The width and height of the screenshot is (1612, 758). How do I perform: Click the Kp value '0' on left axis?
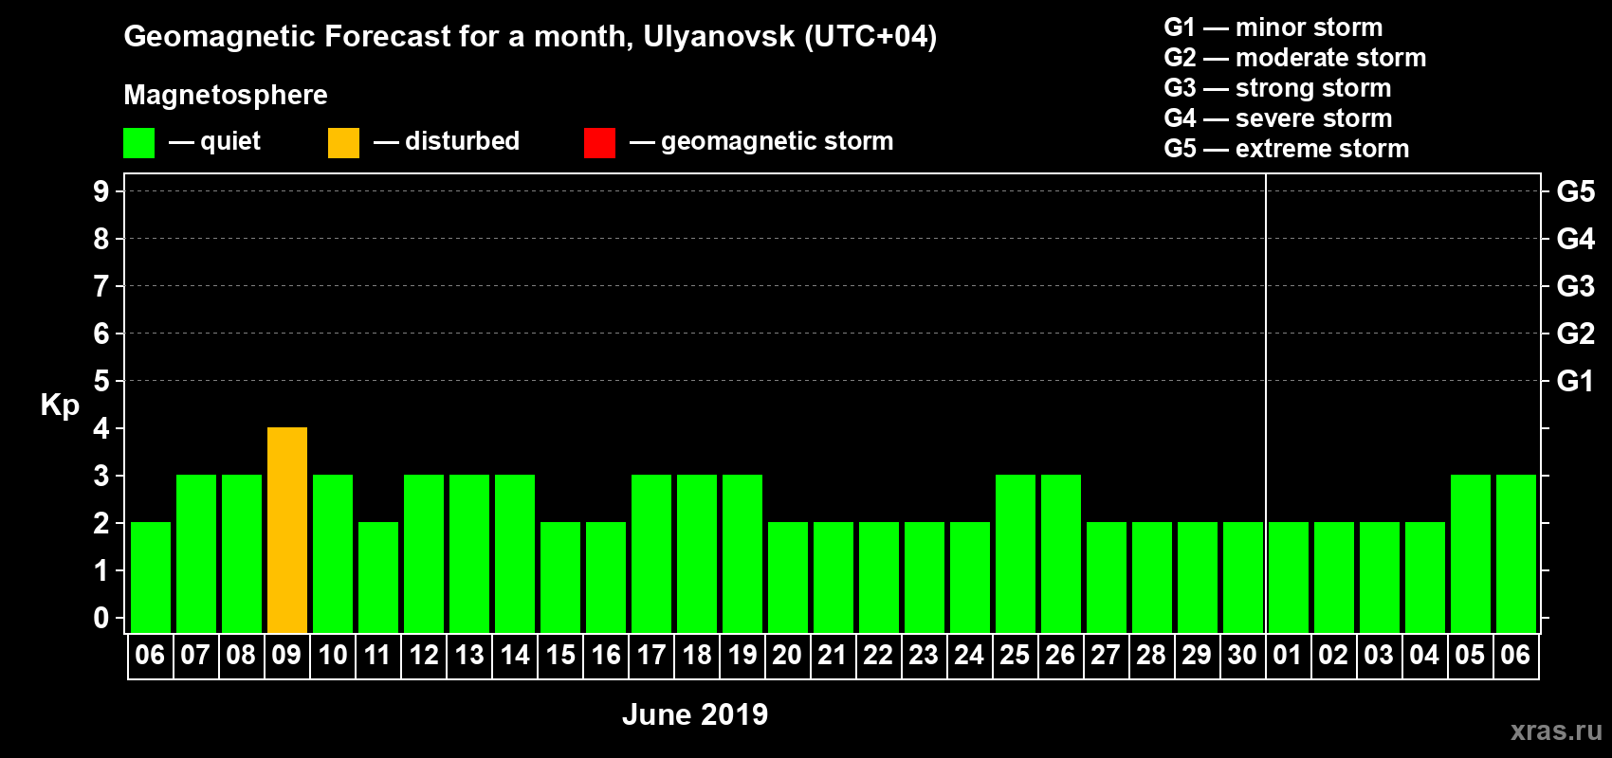101,618
